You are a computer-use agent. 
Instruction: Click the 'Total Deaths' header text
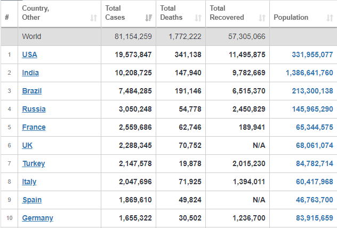pos(171,13)
